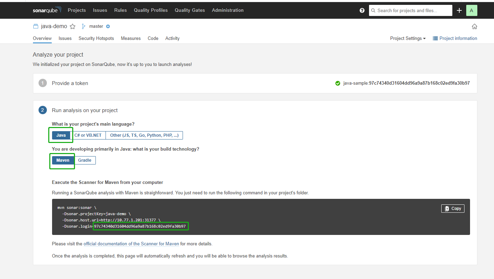Click the home icon on the right

click(474, 26)
